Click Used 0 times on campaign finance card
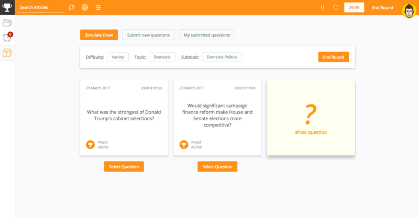Viewport: 419px width, 218px height. point(245,88)
